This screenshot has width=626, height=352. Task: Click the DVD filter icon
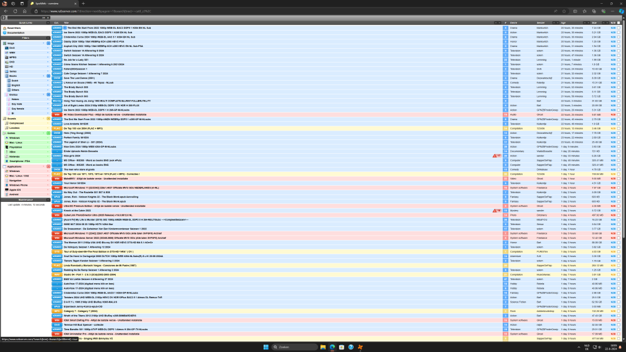pos(7,62)
